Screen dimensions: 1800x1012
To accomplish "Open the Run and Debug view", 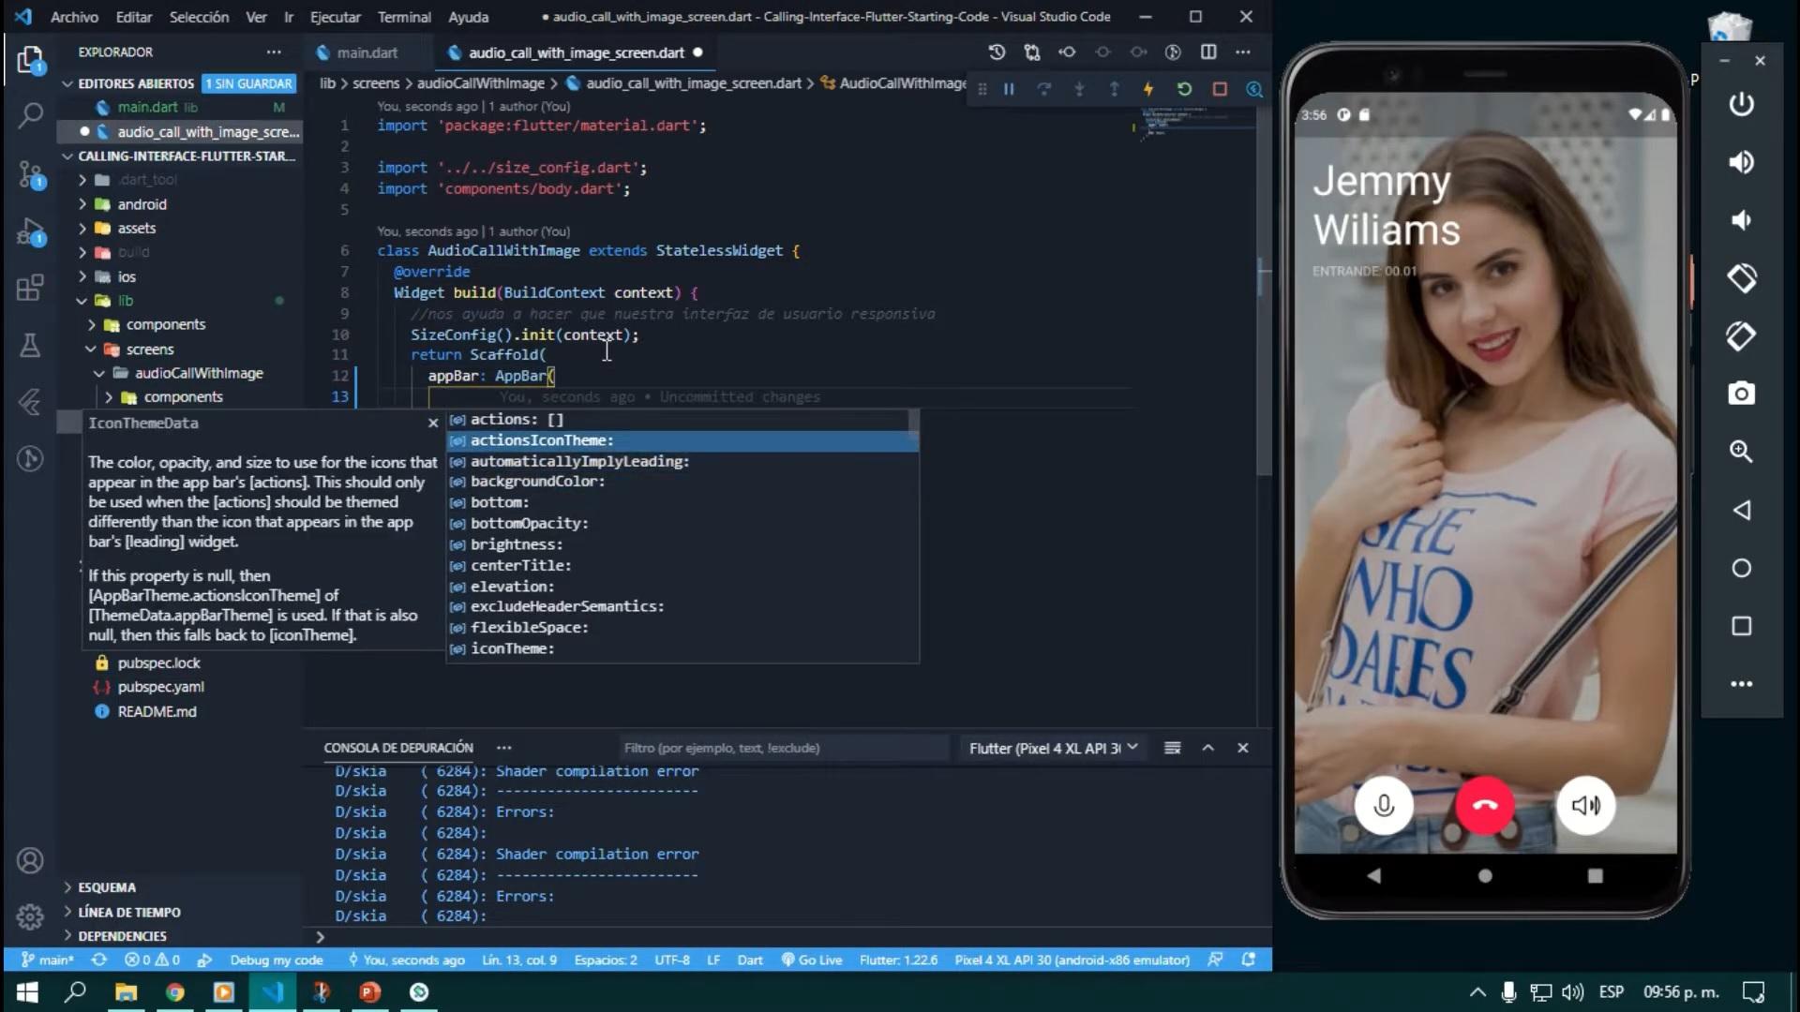I will (30, 231).
